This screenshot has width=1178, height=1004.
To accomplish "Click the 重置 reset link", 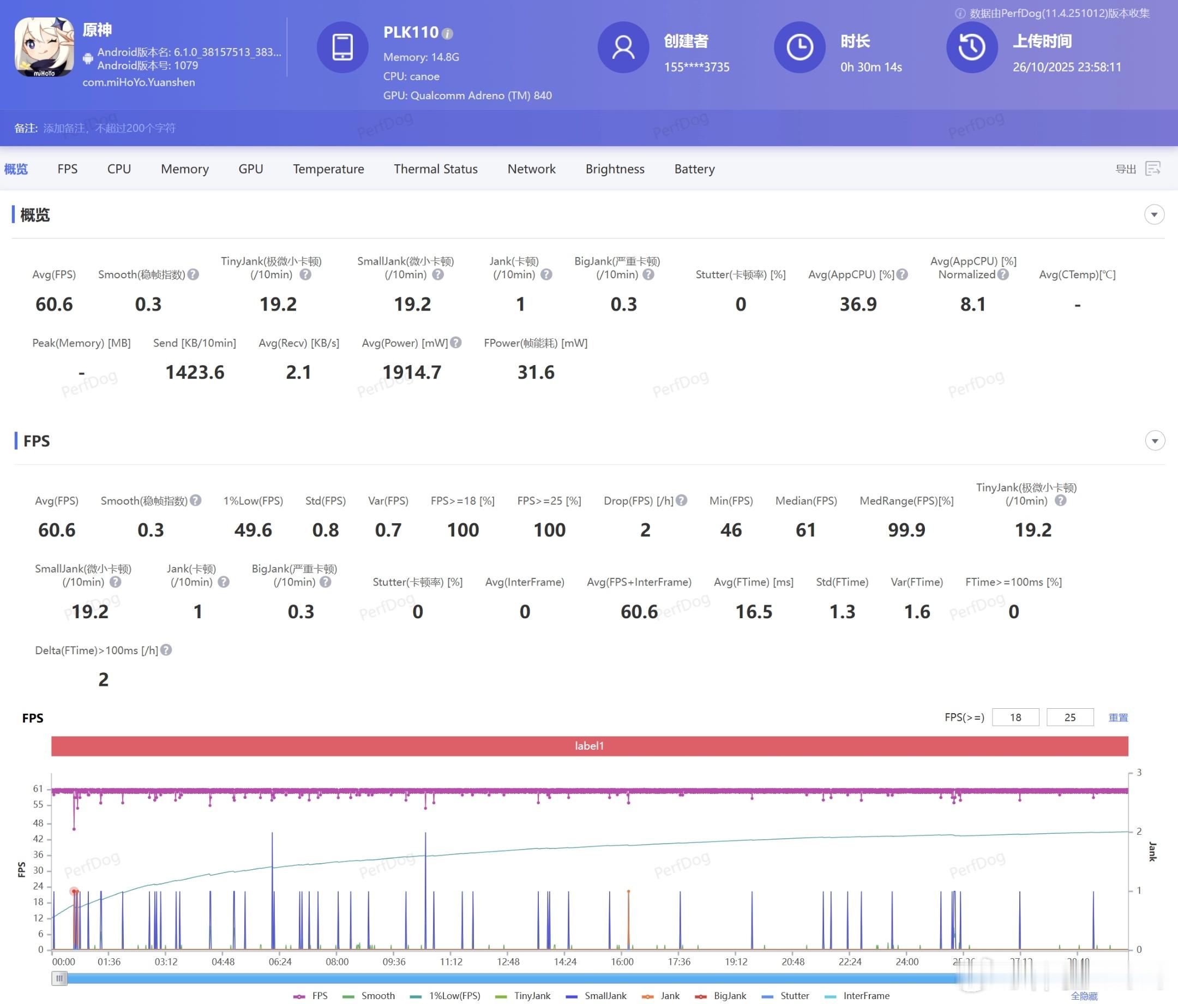I will click(x=1117, y=718).
